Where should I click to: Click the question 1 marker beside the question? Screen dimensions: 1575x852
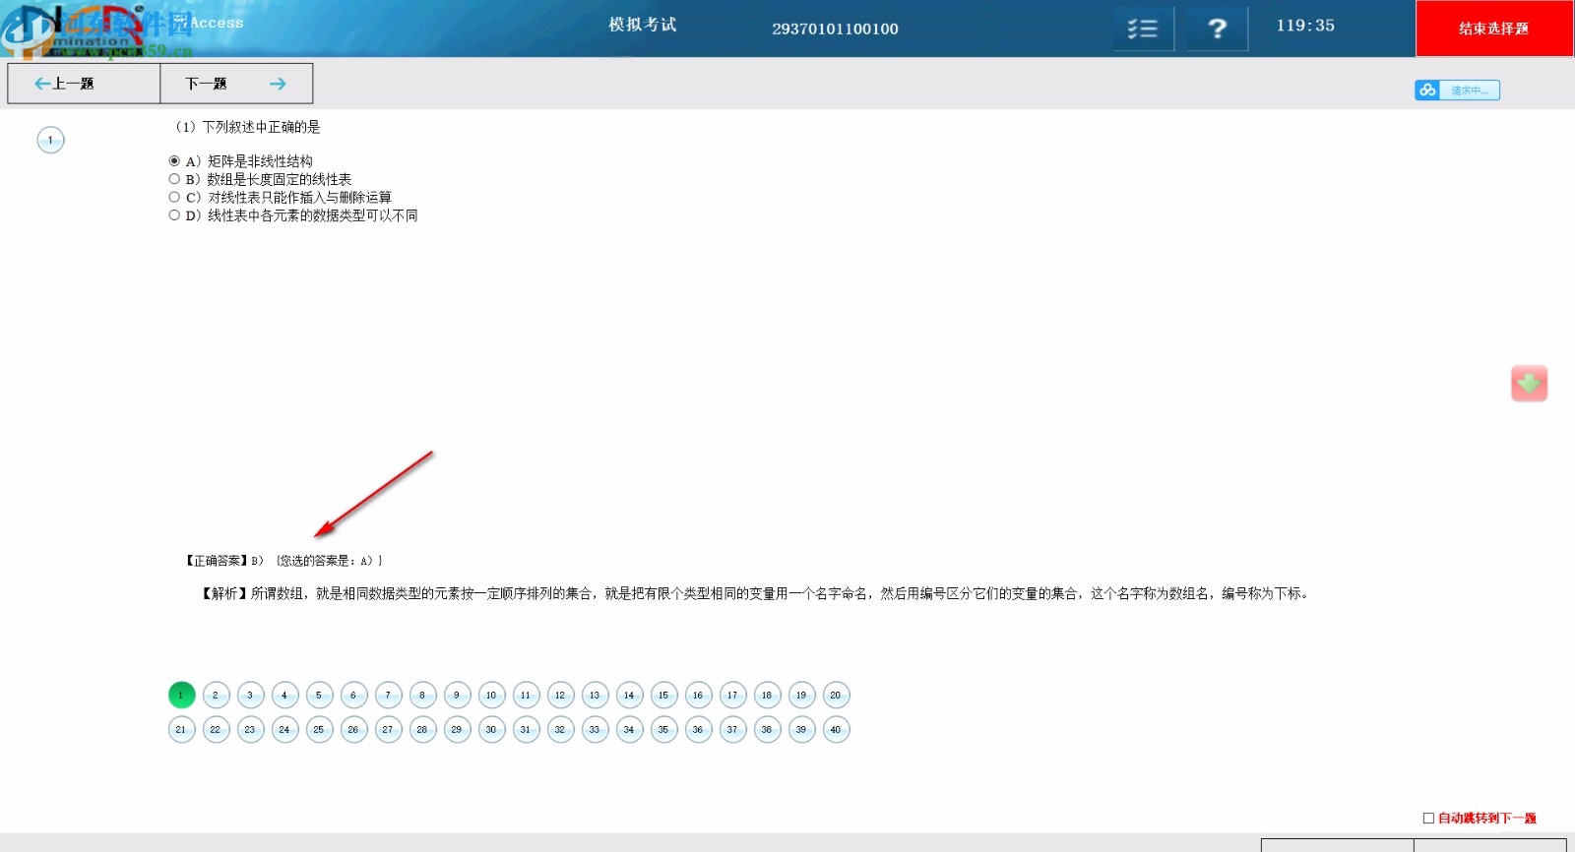point(50,141)
